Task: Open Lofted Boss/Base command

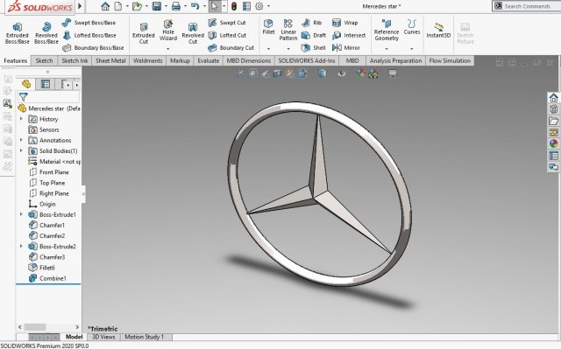Action: [x=89, y=35]
